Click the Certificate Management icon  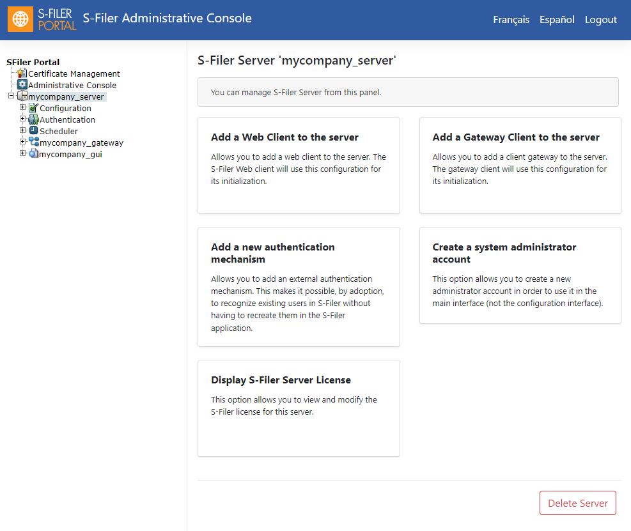(22, 73)
